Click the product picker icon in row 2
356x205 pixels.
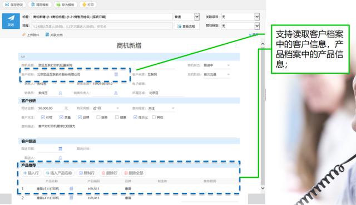(71, 198)
